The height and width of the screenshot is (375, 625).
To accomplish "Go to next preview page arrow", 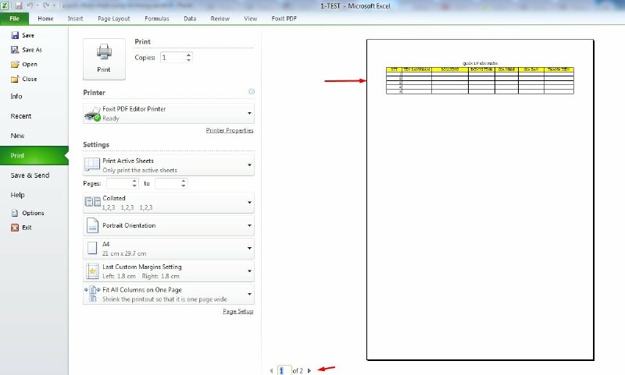I will pos(309,370).
